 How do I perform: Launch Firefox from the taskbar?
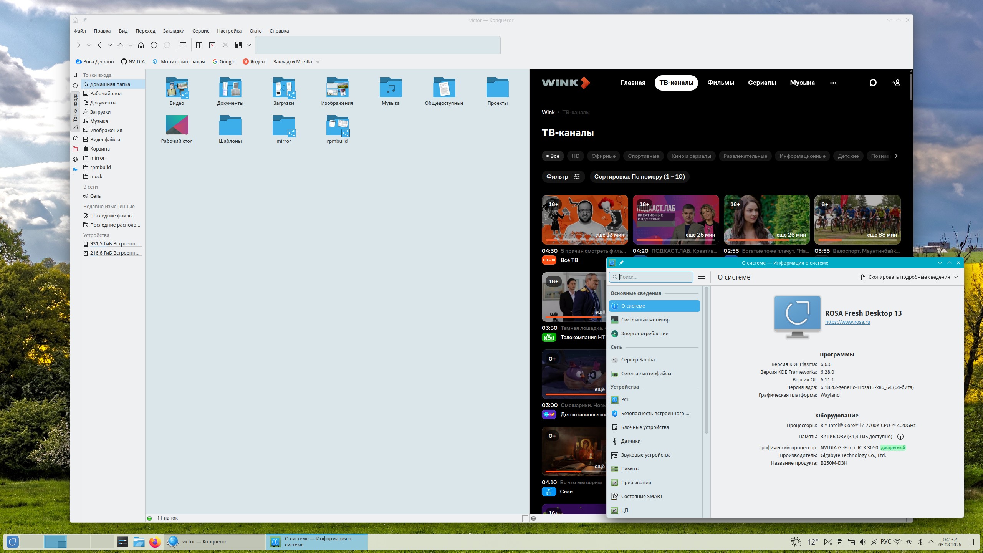155,542
